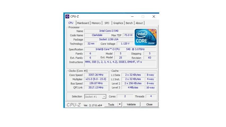Screen dimensions: 226x127
Task: Select the Level 2 size 2 x 256 KBytes
Action: point(133,83)
